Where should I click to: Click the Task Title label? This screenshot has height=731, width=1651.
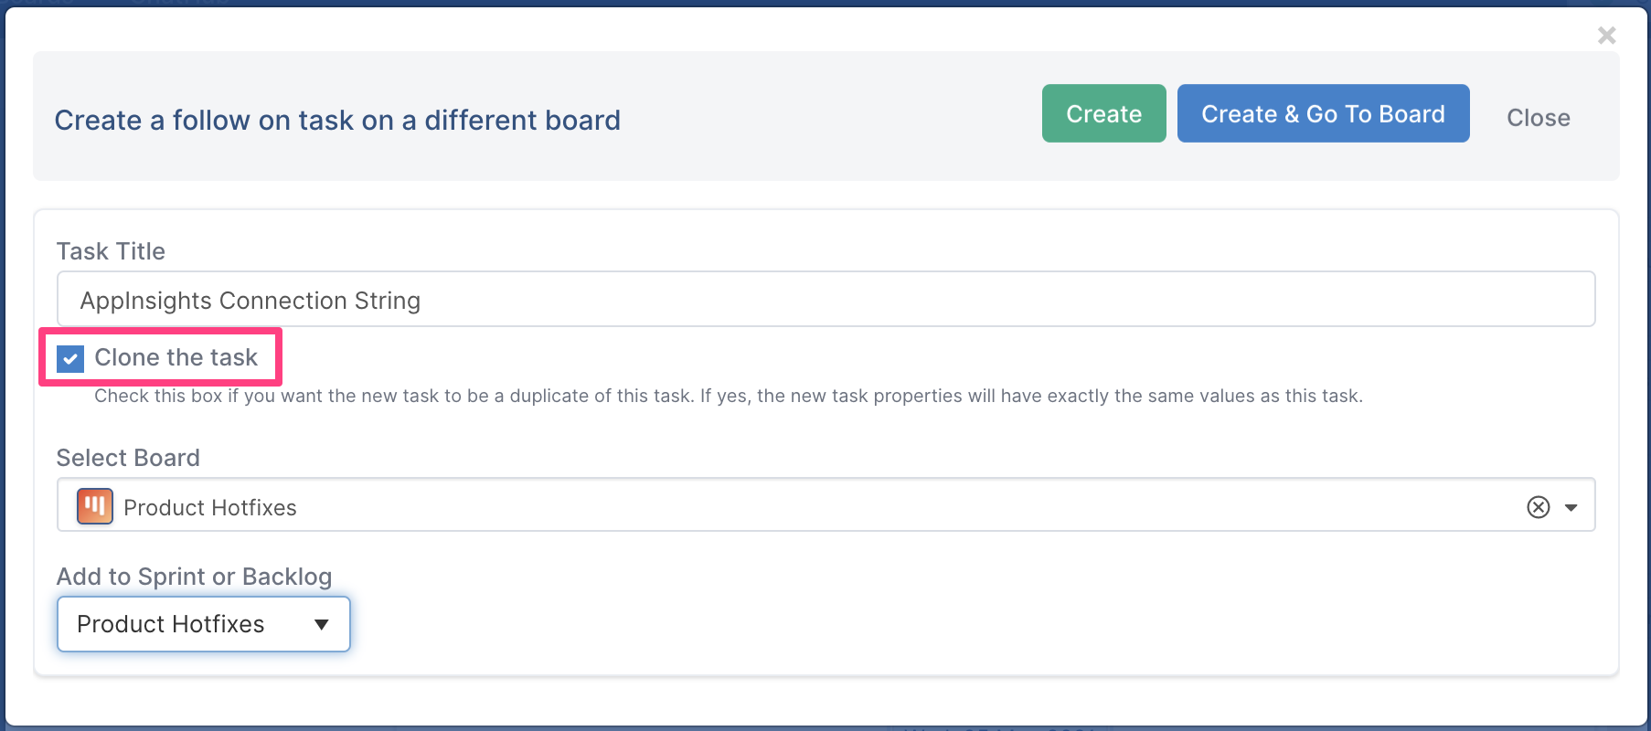coord(111,251)
